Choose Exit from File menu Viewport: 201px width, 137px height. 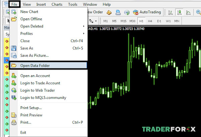pyautogui.click(x=49, y=132)
